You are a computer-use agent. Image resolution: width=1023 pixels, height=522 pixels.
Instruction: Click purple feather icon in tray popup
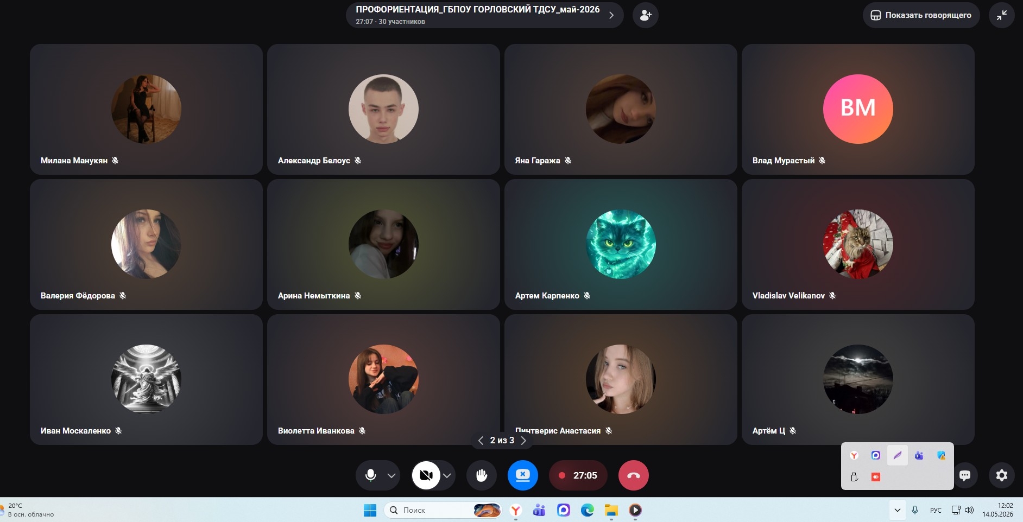pyautogui.click(x=897, y=456)
